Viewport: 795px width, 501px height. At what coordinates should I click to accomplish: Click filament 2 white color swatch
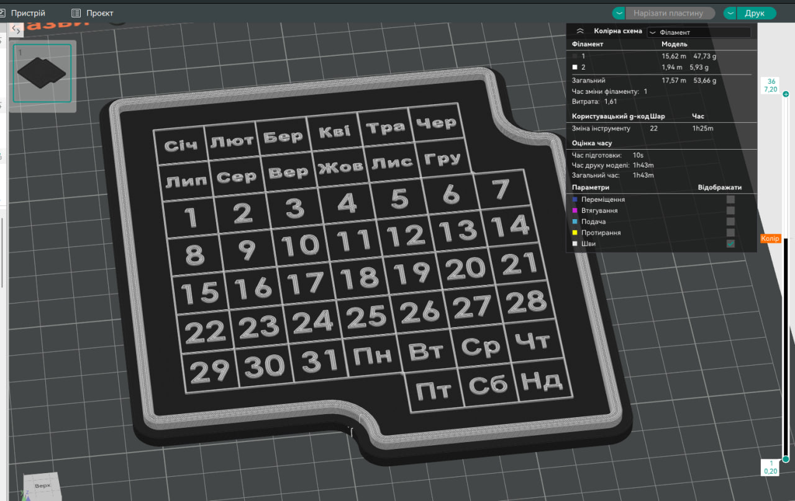[575, 67]
